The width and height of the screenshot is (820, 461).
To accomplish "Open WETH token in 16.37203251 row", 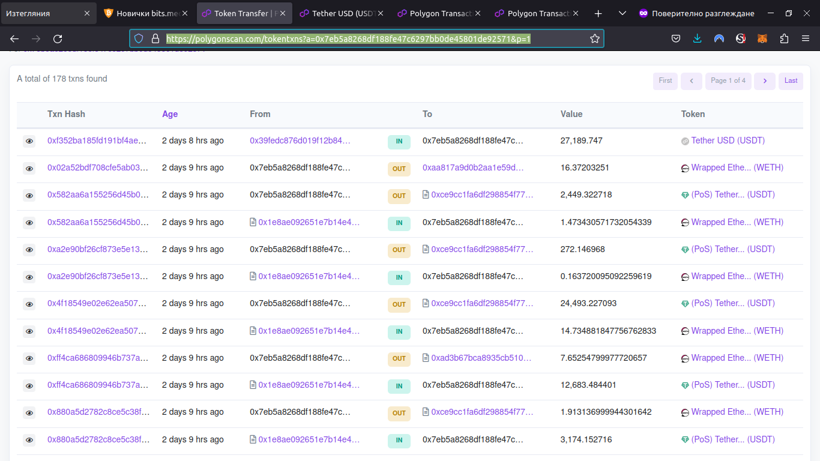I will coord(737,167).
